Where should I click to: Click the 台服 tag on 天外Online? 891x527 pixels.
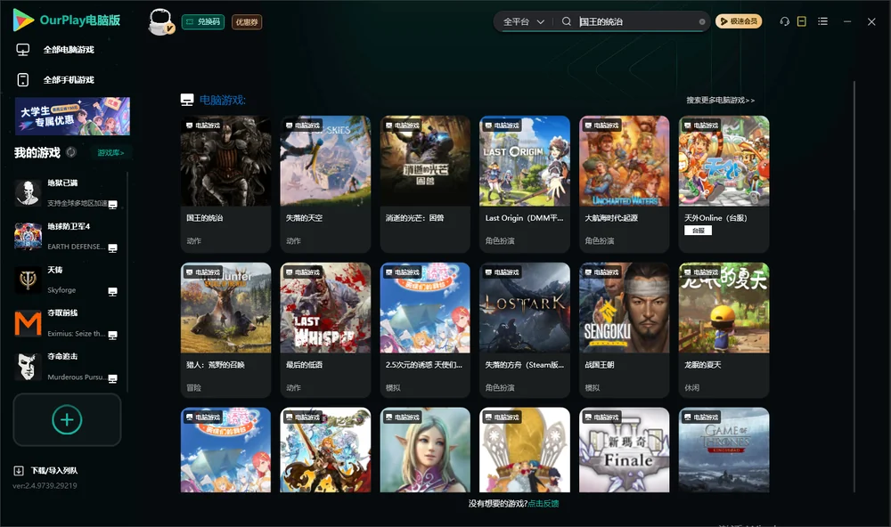coord(698,230)
